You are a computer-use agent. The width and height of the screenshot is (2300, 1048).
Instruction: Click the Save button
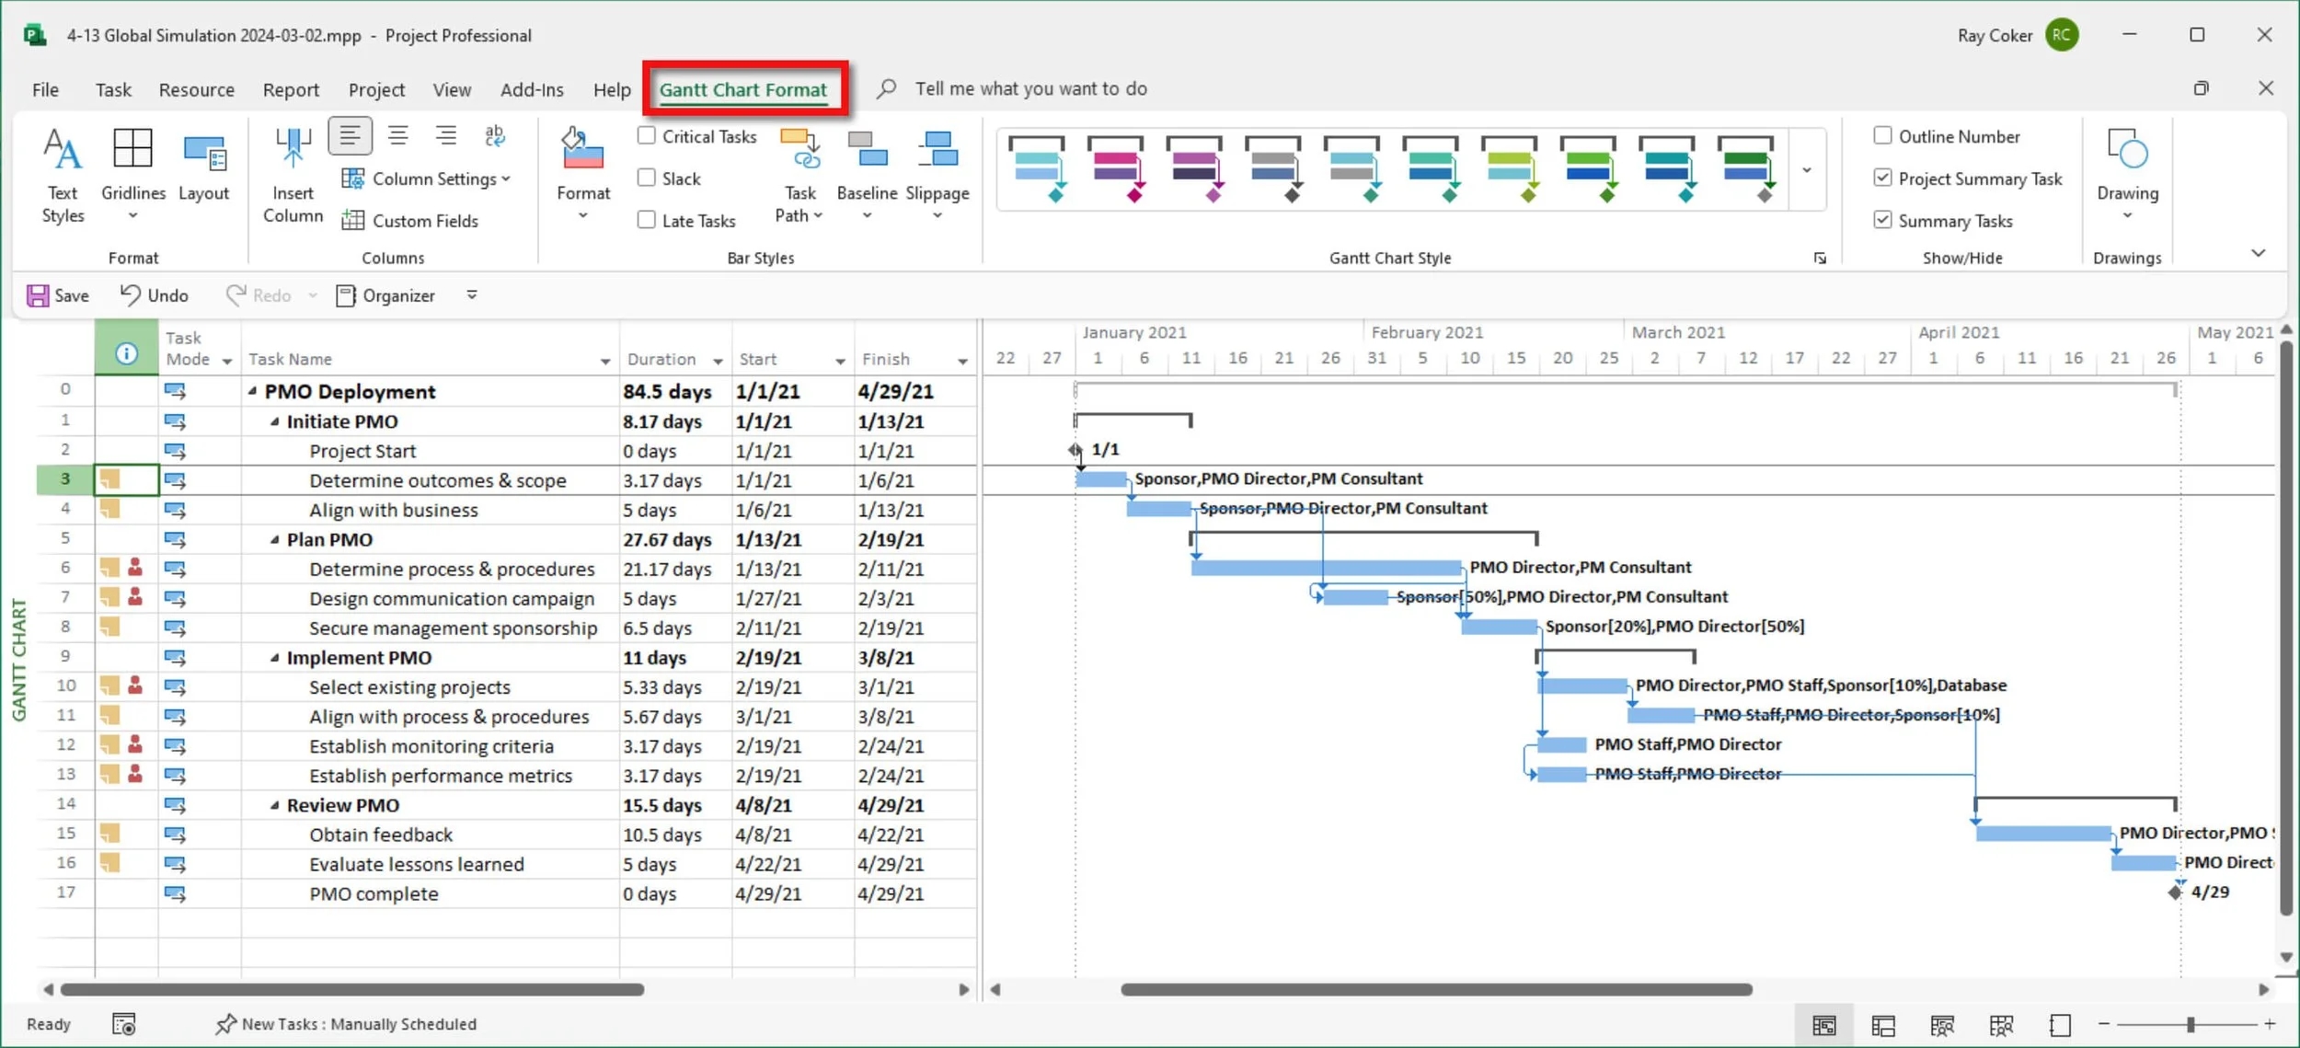(57, 294)
